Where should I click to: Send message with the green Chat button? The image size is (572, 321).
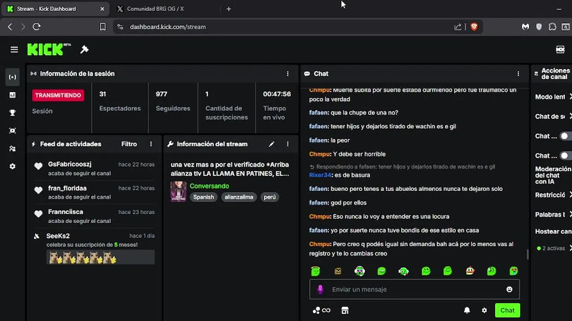pyautogui.click(x=507, y=310)
